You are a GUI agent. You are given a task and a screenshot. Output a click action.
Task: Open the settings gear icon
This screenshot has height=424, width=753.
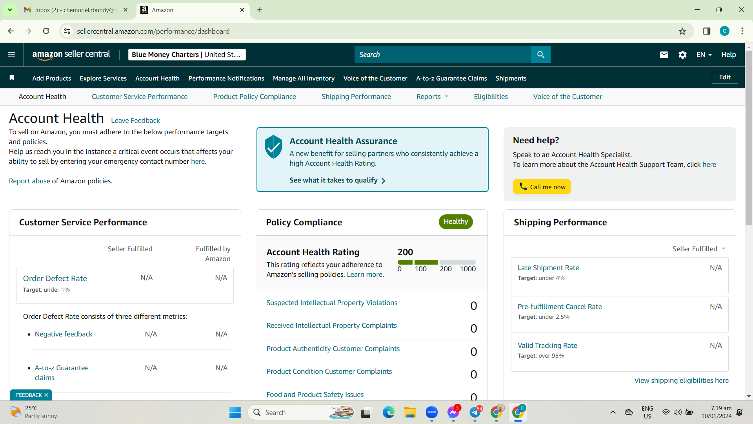[682, 55]
